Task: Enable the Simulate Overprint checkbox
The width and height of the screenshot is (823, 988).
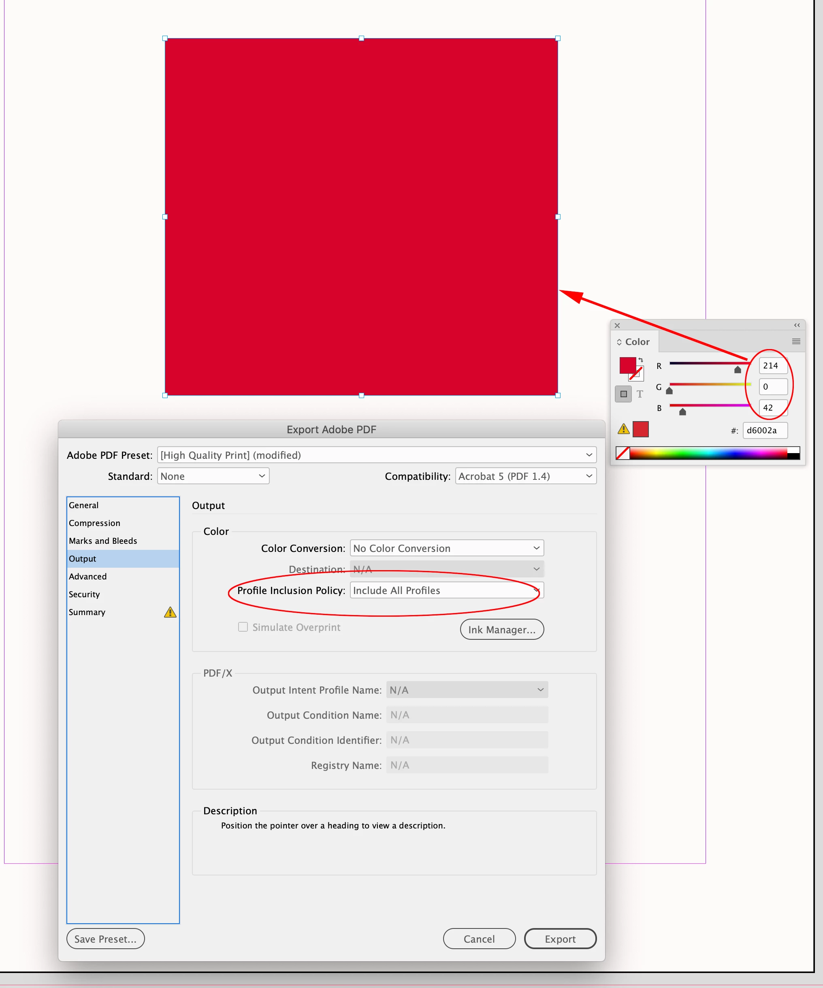Action: 243,627
